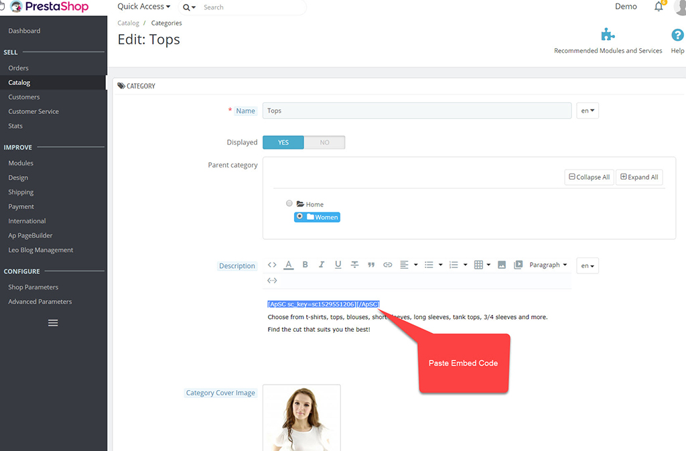Insert a link using the editor toolbar
This screenshot has height=451, width=686.
[x=387, y=265]
